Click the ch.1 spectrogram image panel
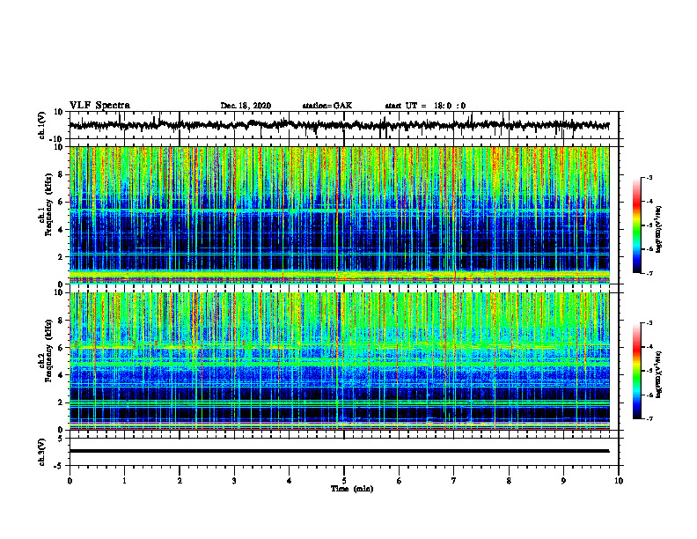 coord(339,215)
